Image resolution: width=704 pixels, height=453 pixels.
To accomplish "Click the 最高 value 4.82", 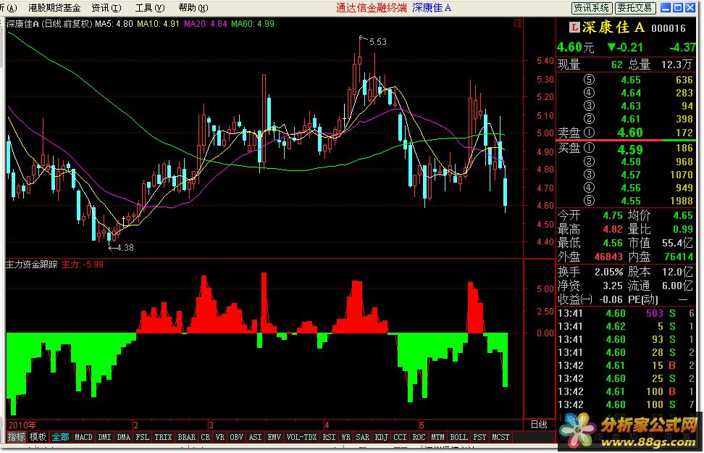I will click(x=613, y=230).
